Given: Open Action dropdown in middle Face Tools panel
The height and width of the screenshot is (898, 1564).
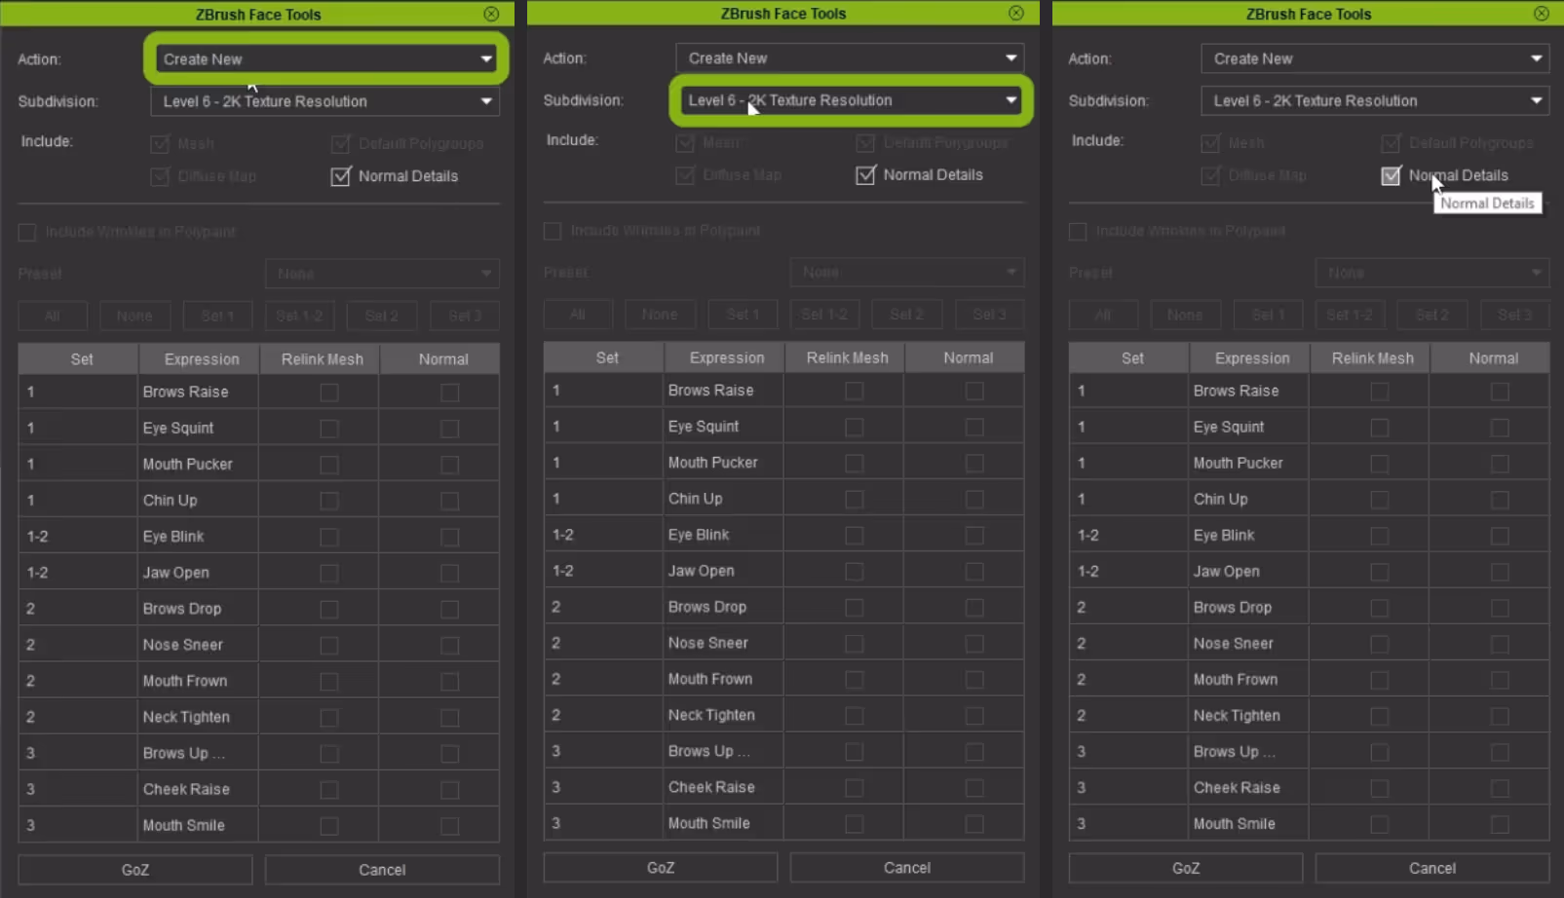Looking at the screenshot, I should coord(850,57).
